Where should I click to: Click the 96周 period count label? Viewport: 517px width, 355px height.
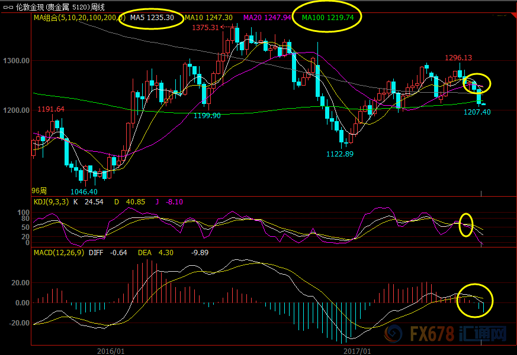tap(39, 191)
